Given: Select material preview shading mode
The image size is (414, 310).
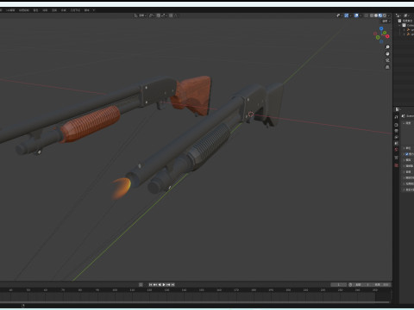Looking at the screenshot, I should pos(380,15).
